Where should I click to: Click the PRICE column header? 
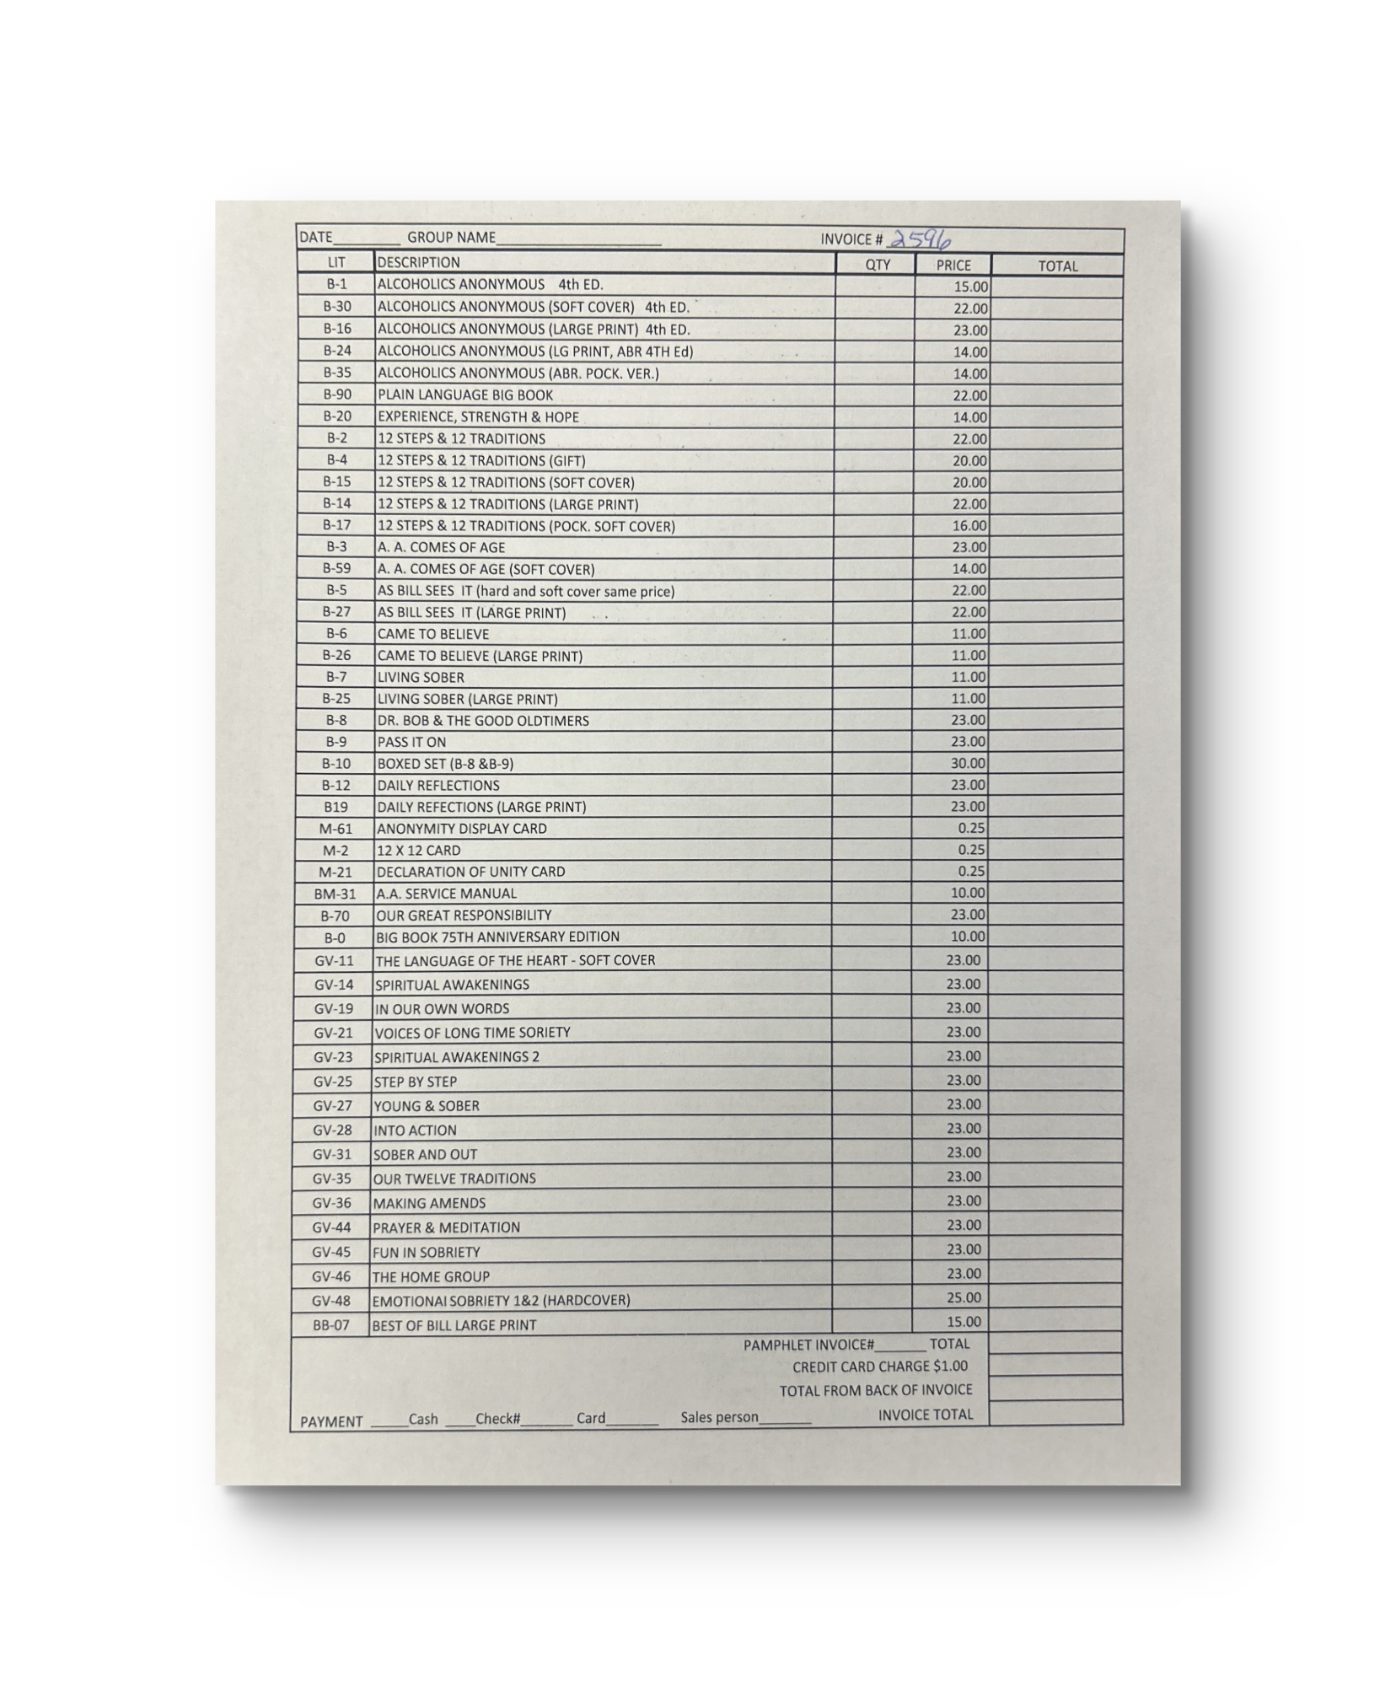[x=953, y=265]
